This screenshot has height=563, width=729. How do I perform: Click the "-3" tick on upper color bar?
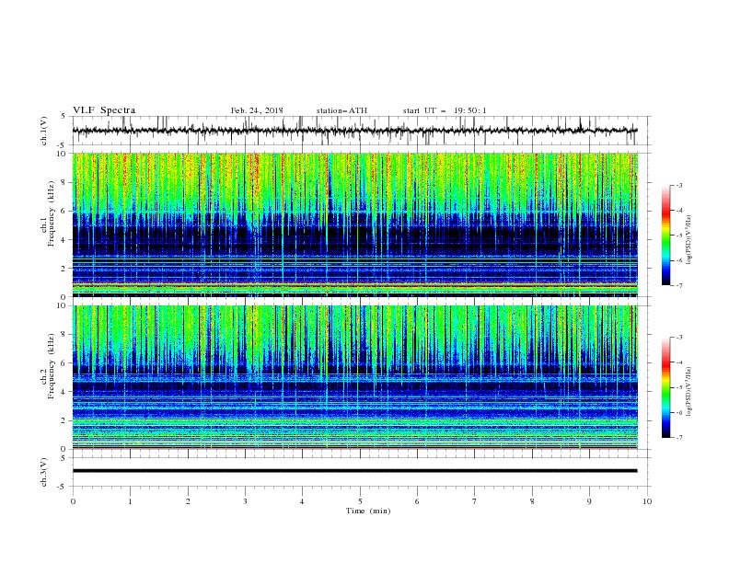678,185
